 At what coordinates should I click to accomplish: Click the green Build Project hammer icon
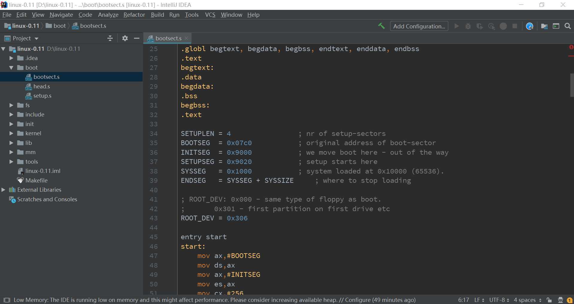[x=381, y=26]
